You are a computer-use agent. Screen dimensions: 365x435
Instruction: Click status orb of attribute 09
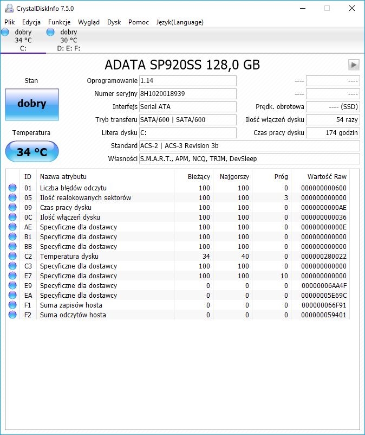tap(12, 207)
